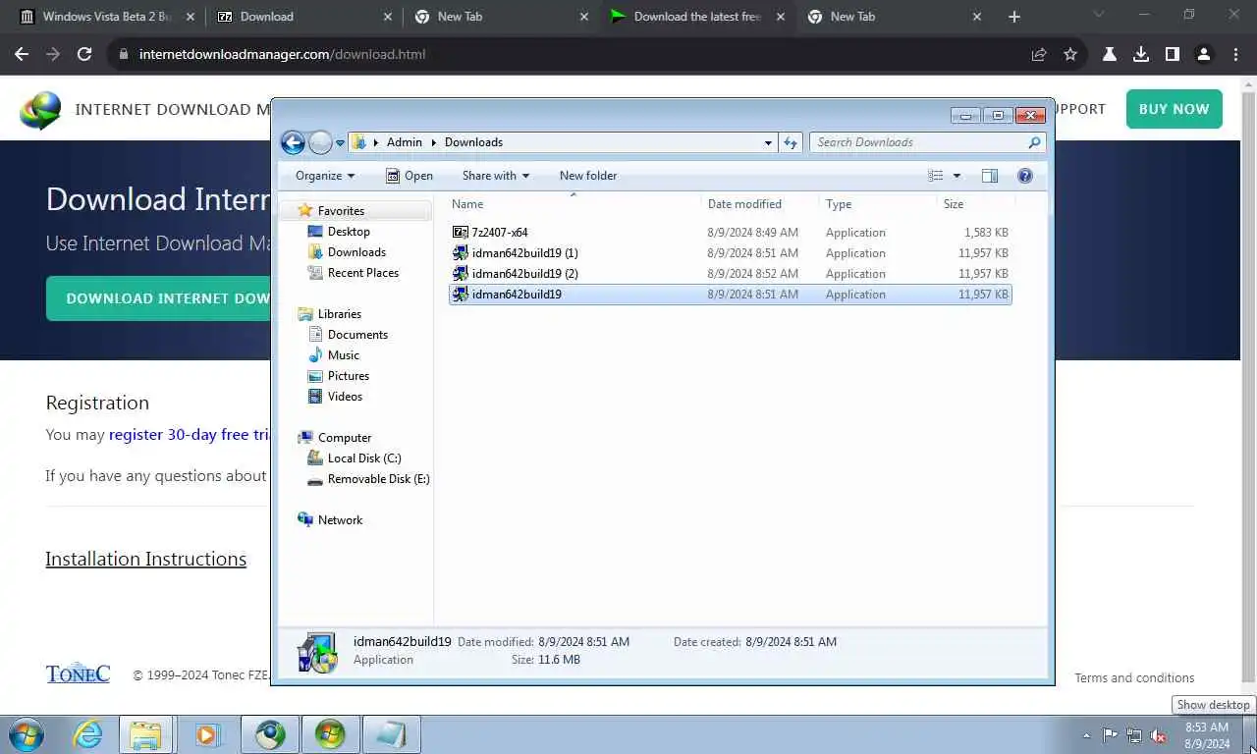Click the share page icon in Chrome
Screen dimensions: 1257x754
pyautogui.click(x=1039, y=54)
